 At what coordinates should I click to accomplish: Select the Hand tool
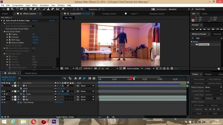8,9
